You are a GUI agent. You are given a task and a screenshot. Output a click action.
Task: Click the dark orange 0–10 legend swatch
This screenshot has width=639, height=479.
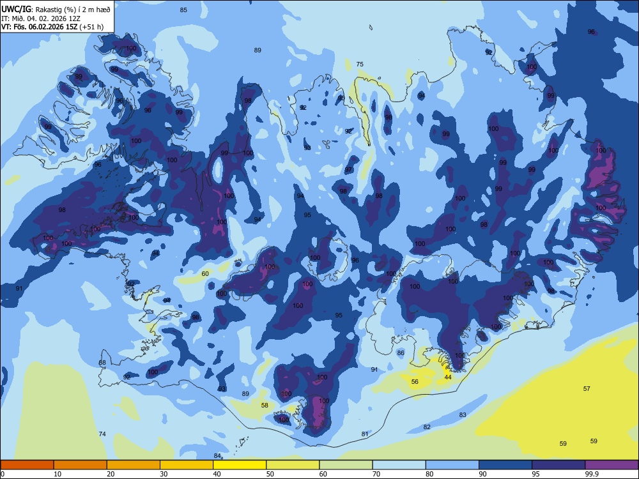click(27, 465)
